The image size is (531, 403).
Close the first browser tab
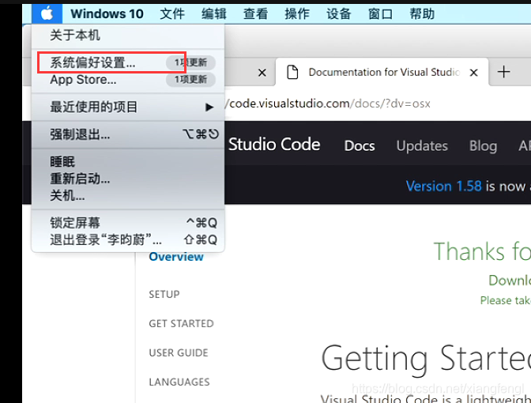262,73
